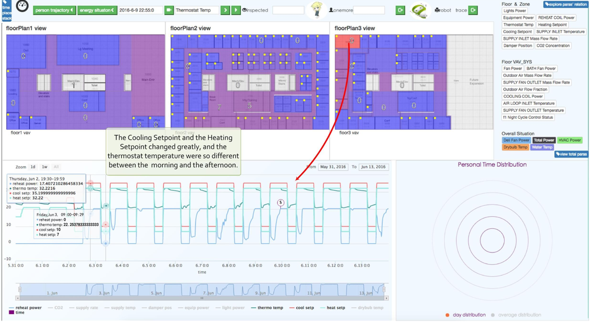Image resolution: width=590 pixels, height=324 pixels.
Task: Click the green export icon after onemore field
Action: [x=400, y=10]
